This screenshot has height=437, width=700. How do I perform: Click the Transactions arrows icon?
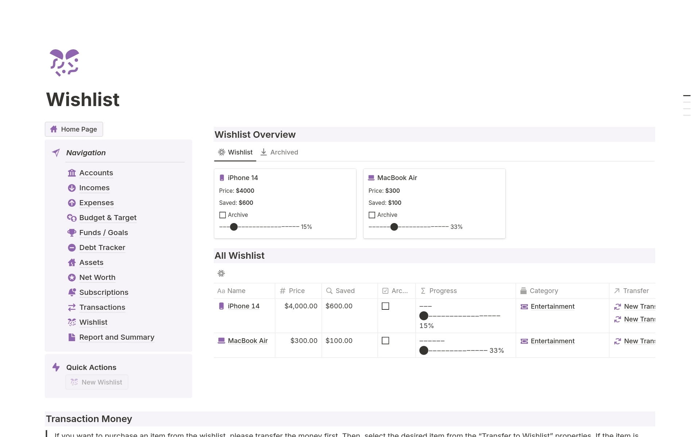click(72, 307)
